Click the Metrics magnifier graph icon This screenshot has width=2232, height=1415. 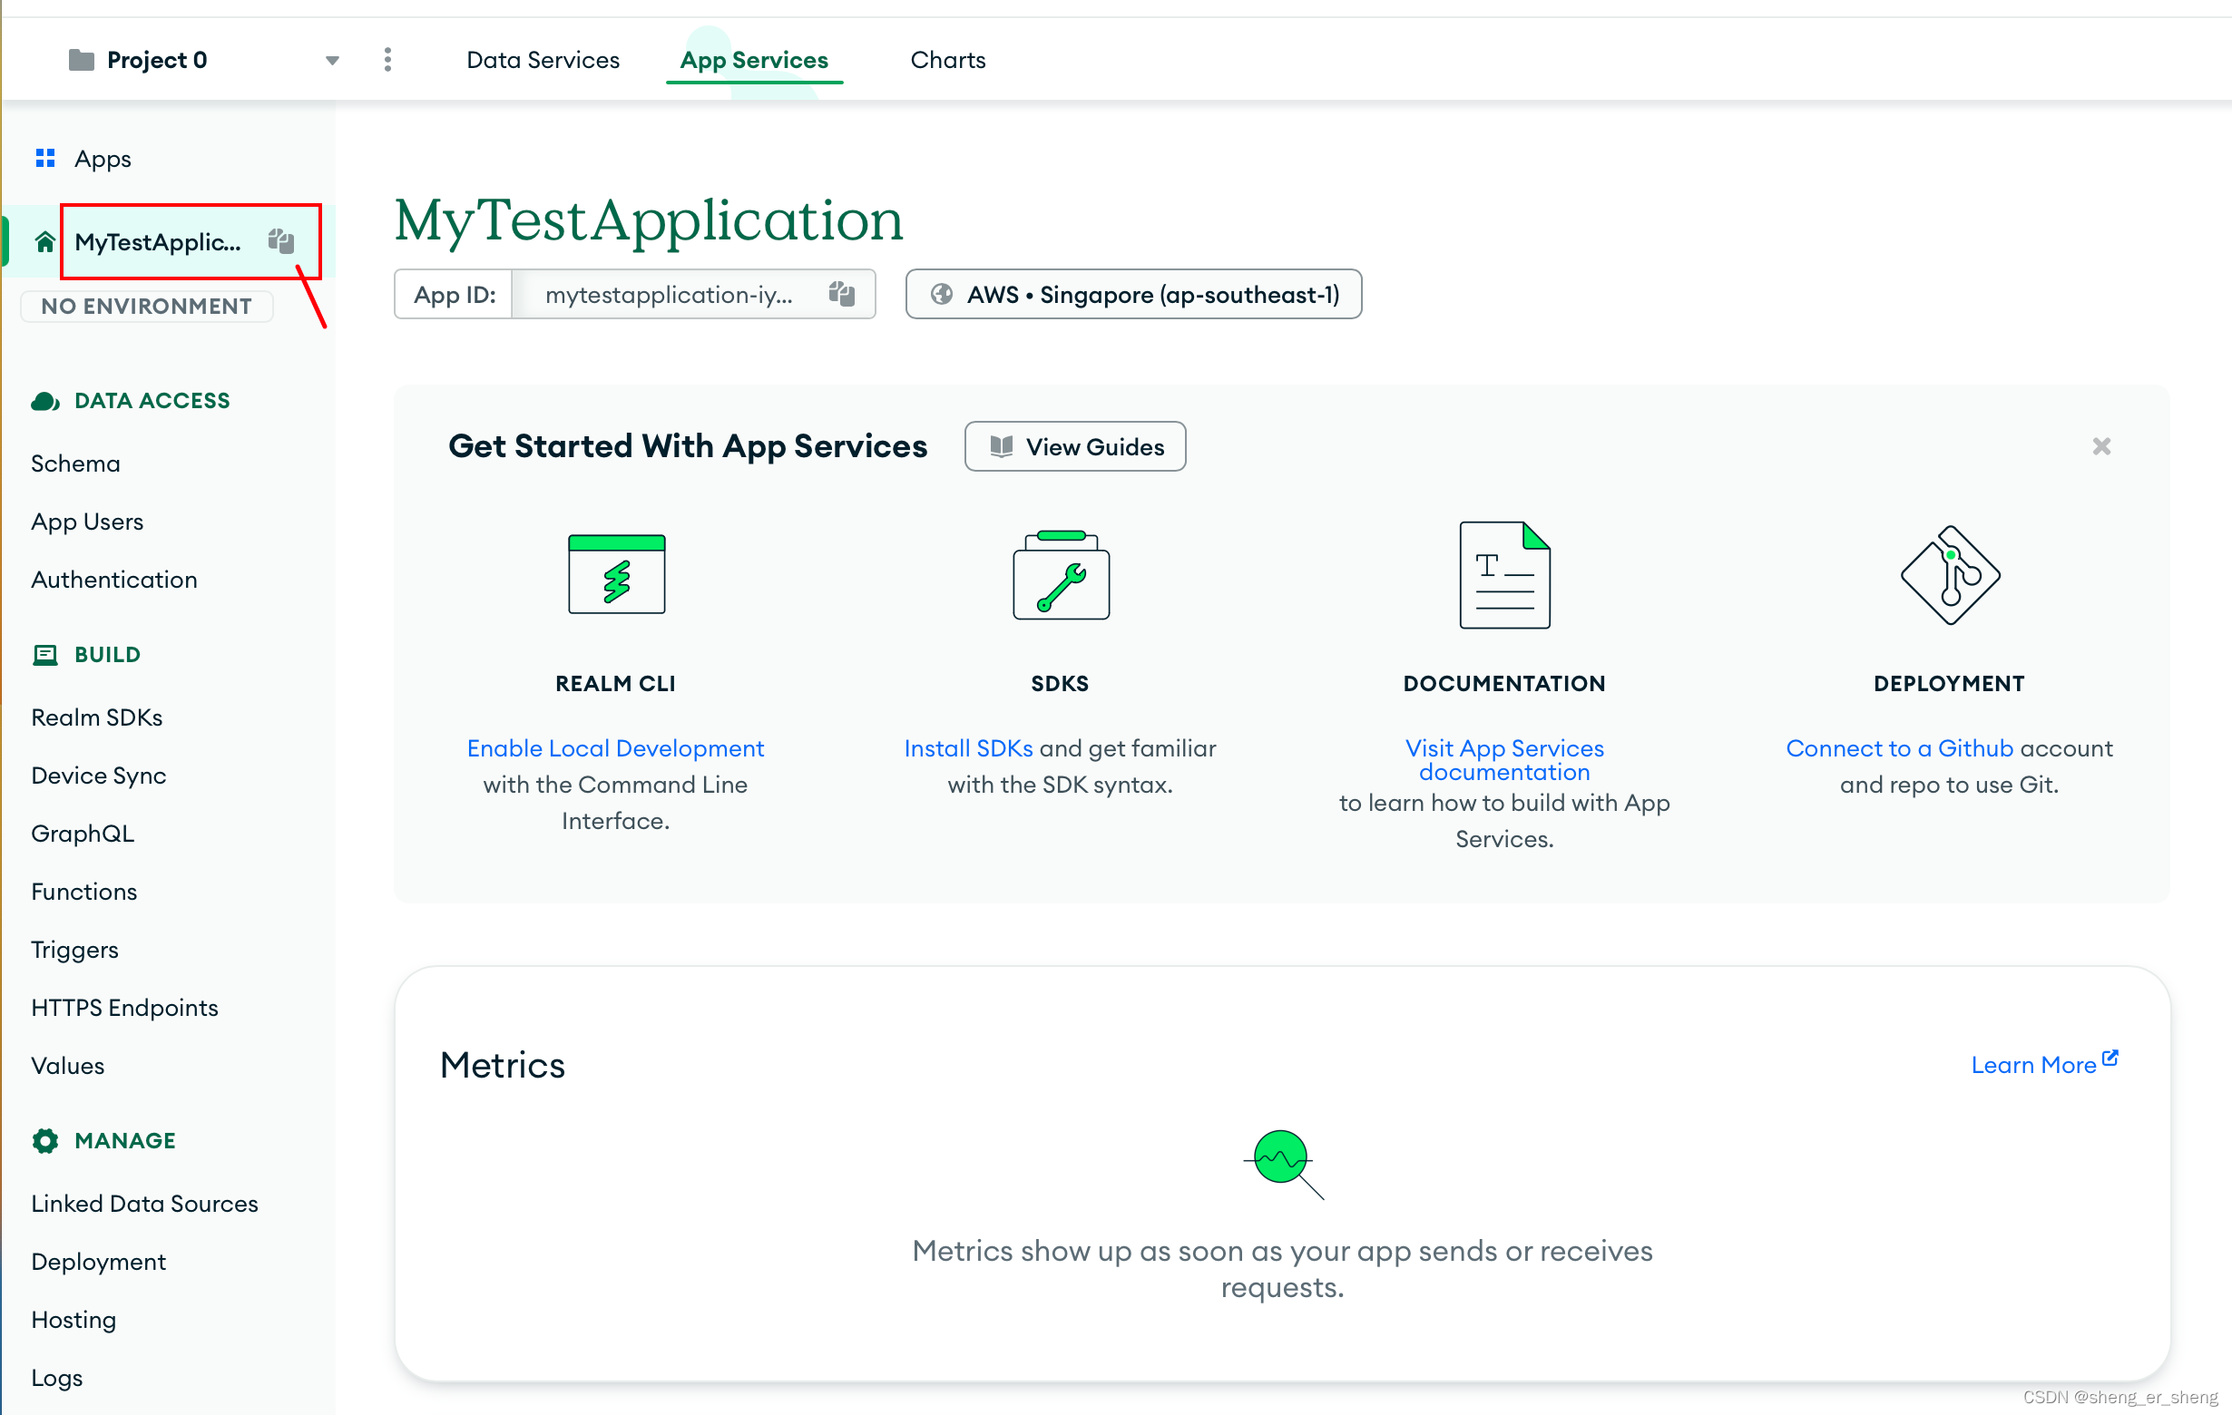coord(1283,1163)
